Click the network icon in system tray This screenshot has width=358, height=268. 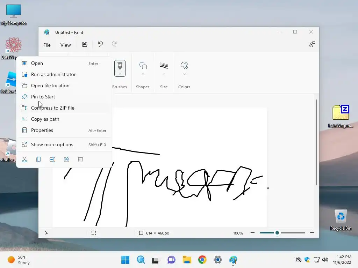316,260
